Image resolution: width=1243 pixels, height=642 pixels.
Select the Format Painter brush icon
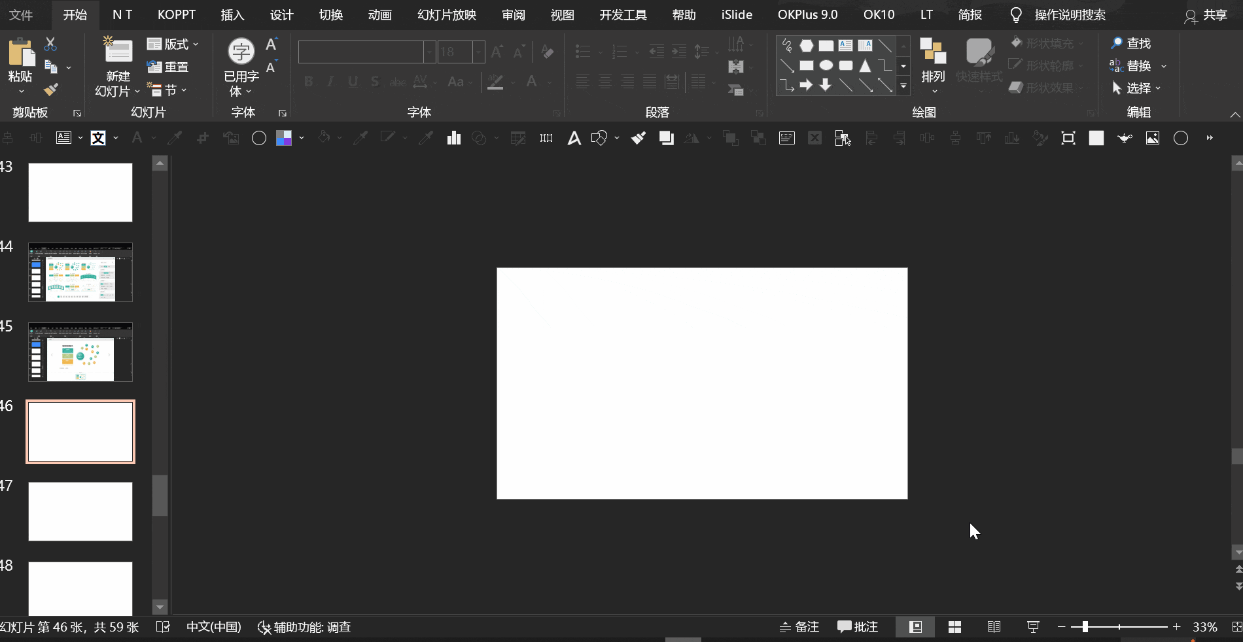tap(50, 90)
